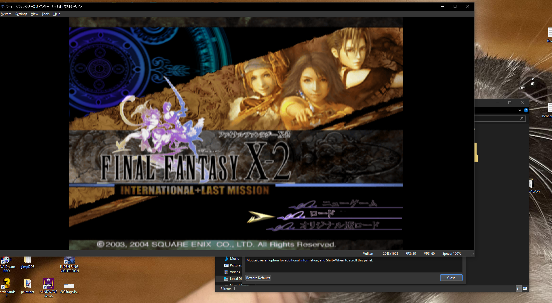Click the 2048x1668 resolution status entry
This screenshot has width=552, height=303.
click(x=390, y=254)
